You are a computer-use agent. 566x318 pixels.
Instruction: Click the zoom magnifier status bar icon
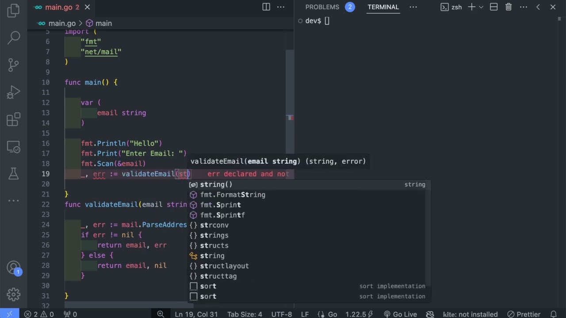click(x=161, y=314)
